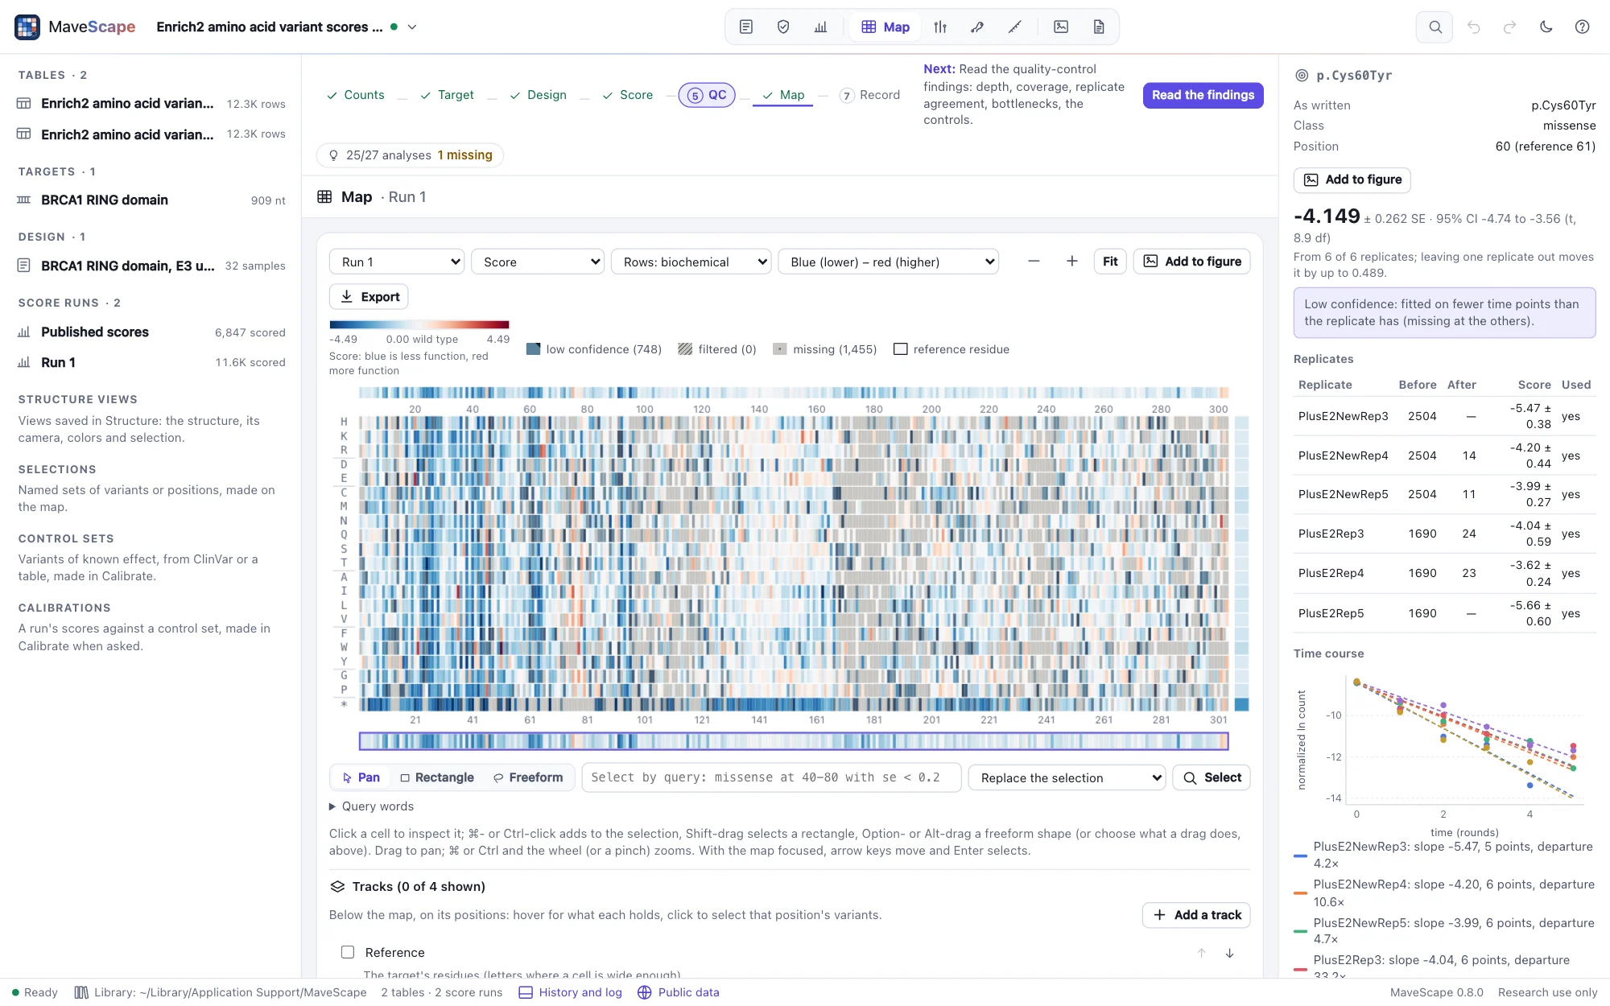The image size is (1610, 1006).
Task: Open the Replace the selection dropdown
Action: point(1067,777)
